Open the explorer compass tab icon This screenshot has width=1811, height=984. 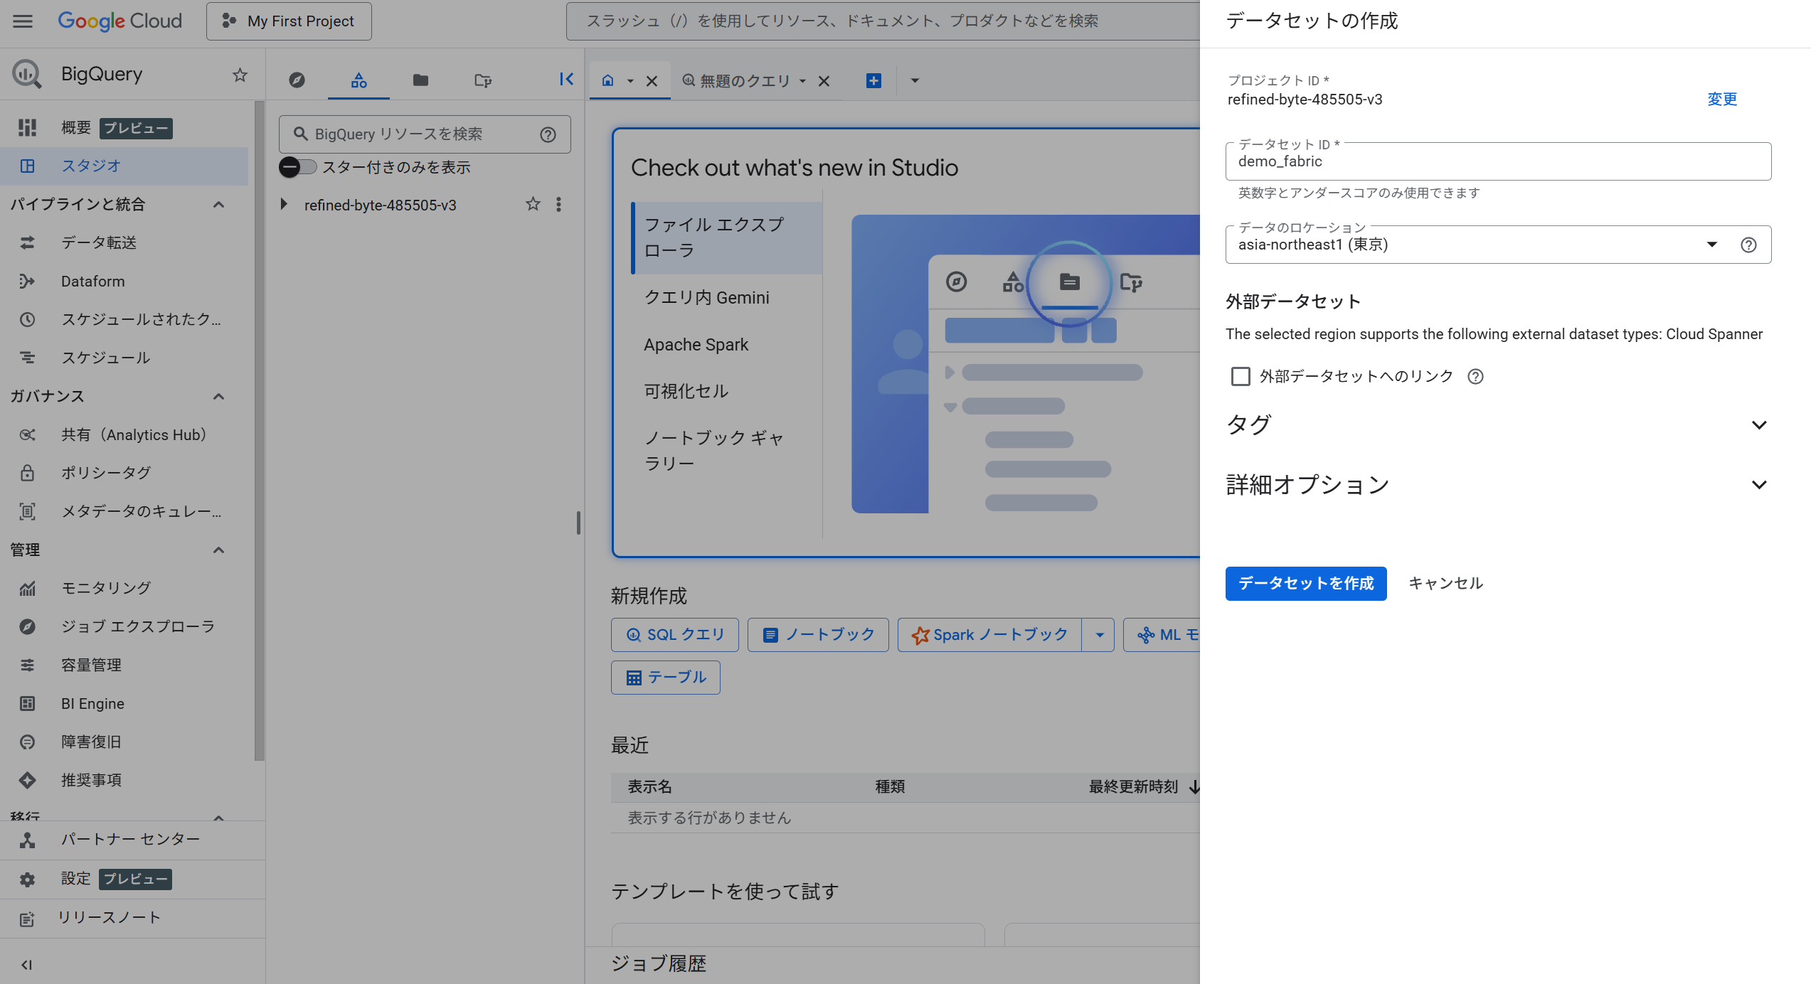click(297, 80)
